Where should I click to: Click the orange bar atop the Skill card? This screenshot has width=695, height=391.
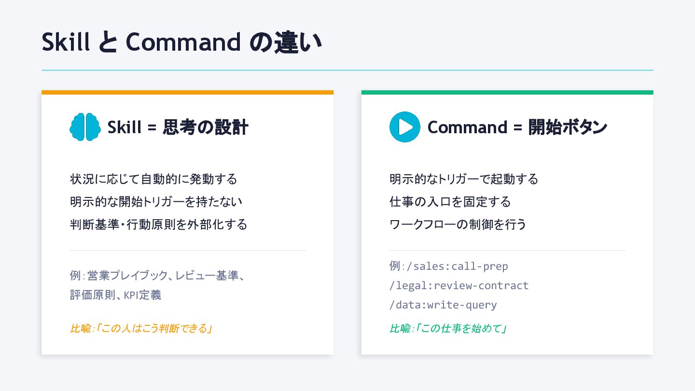pyautogui.click(x=187, y=92)
